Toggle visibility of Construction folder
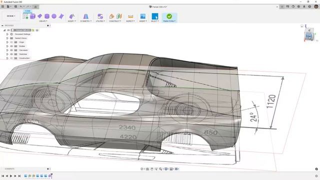320x180 pixels. 11,58
